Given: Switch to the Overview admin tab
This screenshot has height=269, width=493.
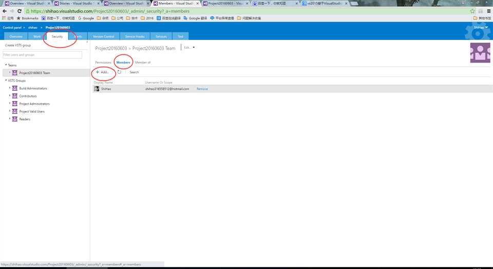Looking at the screenshot, I should [16, 36].
